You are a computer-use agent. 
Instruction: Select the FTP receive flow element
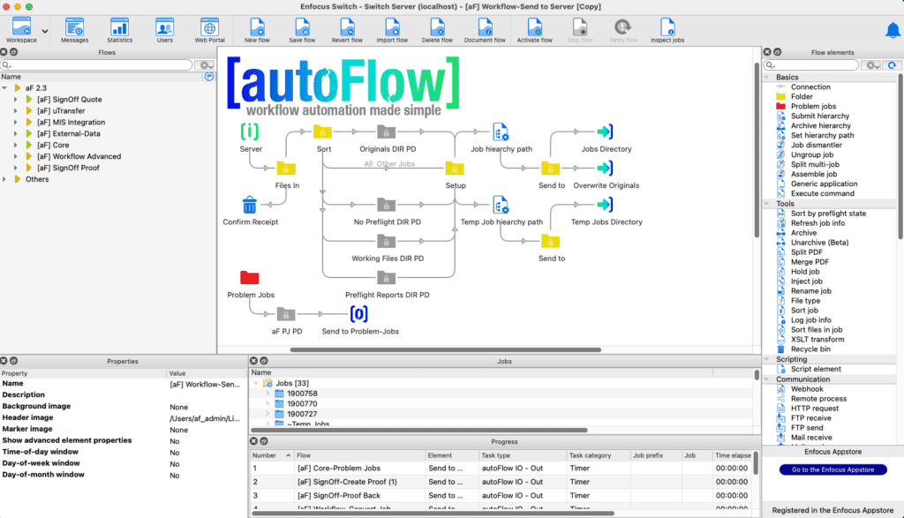click(x=810, y=418)
